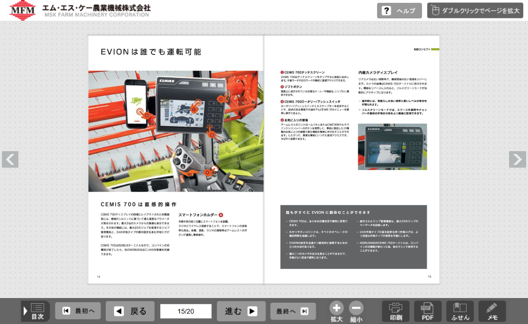Viewport: 528px width, 324px height.
Task: Print using the 印刷 icon
Action: pos(396,311)
